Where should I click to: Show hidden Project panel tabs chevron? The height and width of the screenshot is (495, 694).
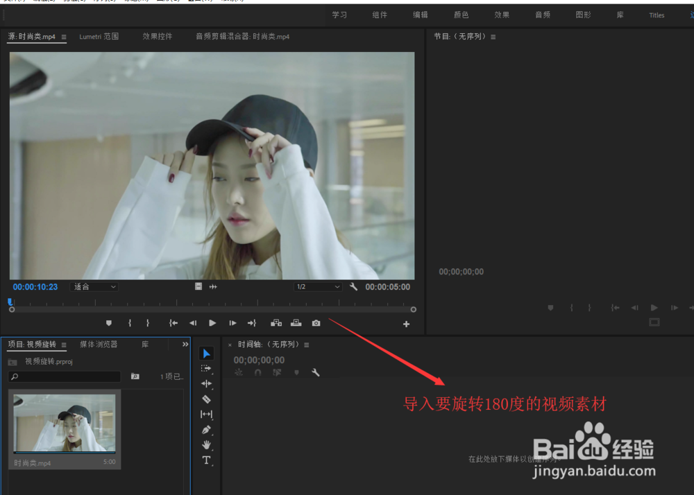(x=185, y=345)
